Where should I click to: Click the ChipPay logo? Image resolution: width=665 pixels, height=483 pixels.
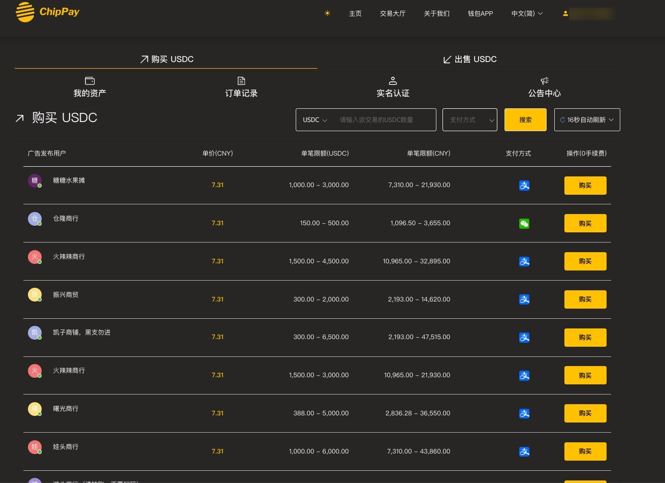[x=47, y=12]
